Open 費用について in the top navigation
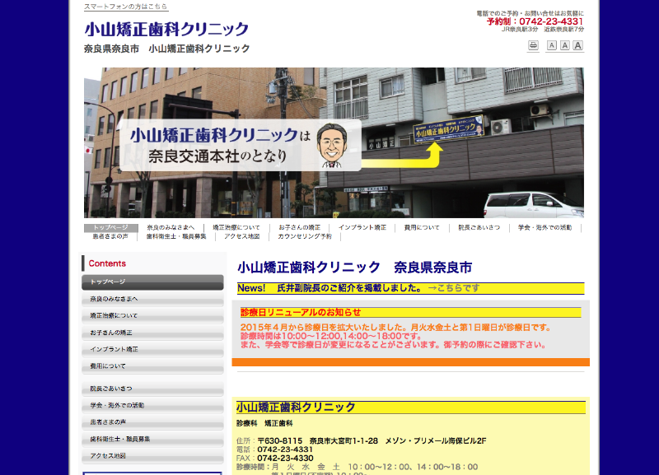Image resolution: width=659 pixels, height=475 pixels. pyautogui.click(x=422, y=228)
